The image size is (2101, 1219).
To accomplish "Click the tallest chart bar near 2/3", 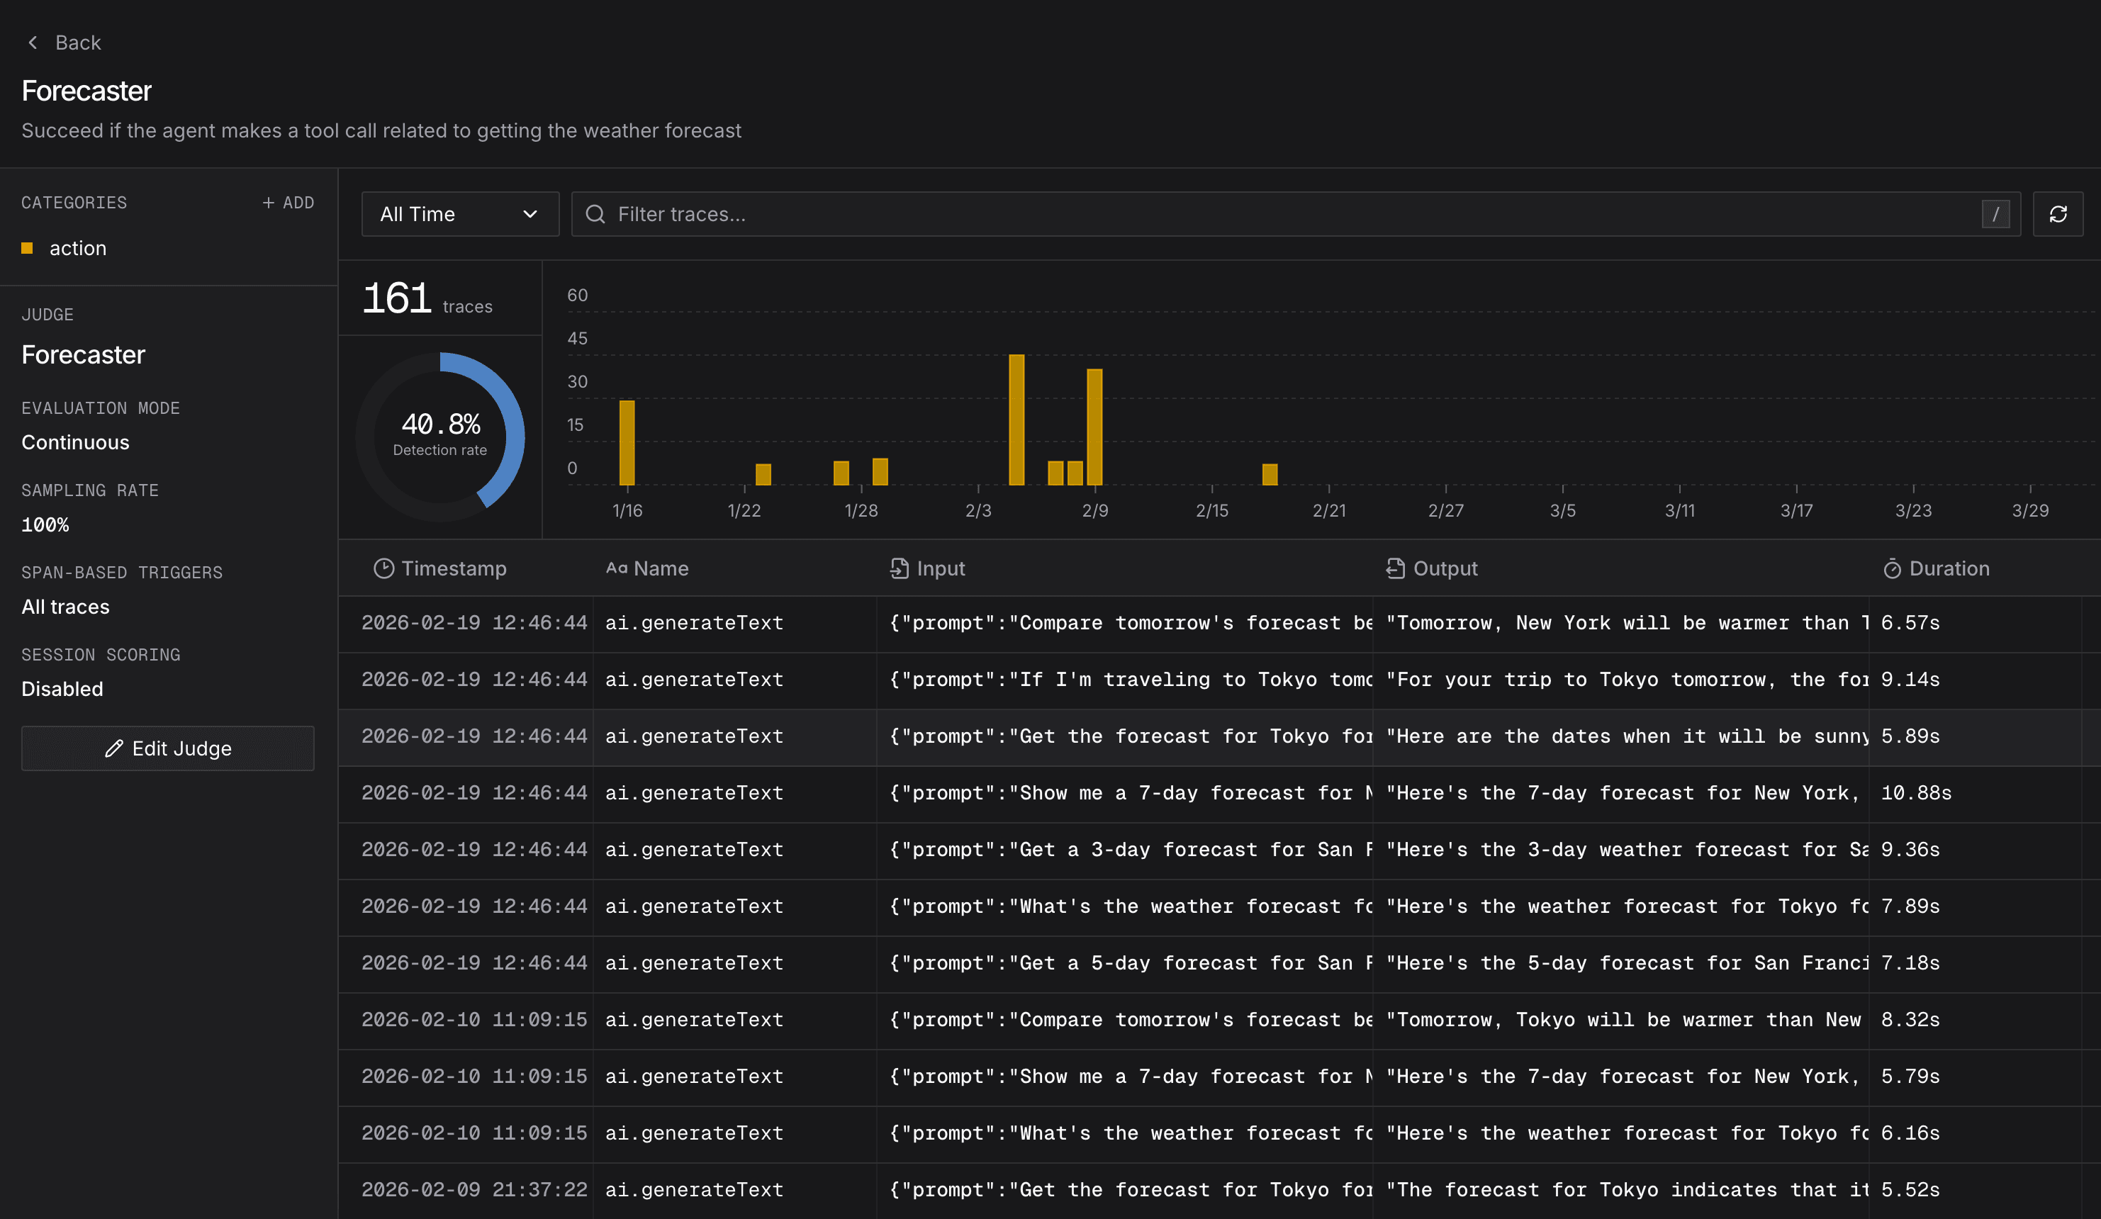I will click(x=1016, y=420).
